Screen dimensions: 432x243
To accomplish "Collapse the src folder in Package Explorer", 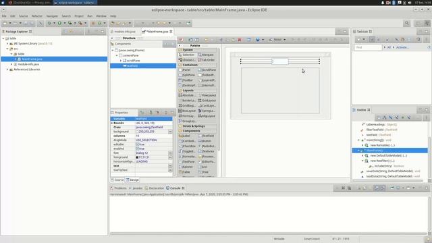I will tap(7, 49).
